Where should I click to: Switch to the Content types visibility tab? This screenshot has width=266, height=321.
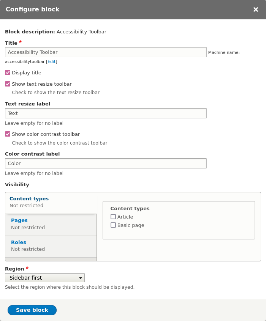point(29,198)
